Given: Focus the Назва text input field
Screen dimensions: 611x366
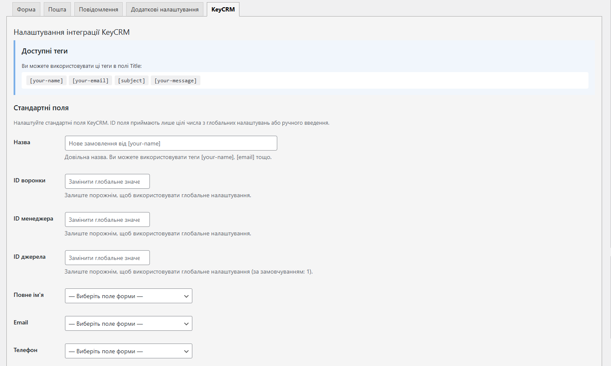Looking at the screenshot, I should [171, 143].
